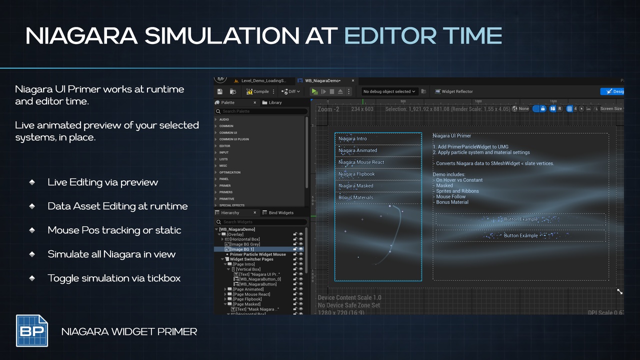Toggle lock for [WB_NiagaraButton_0]
This screenshot has height=360, width=640.
pyautogui.click(x=295, y=279)
